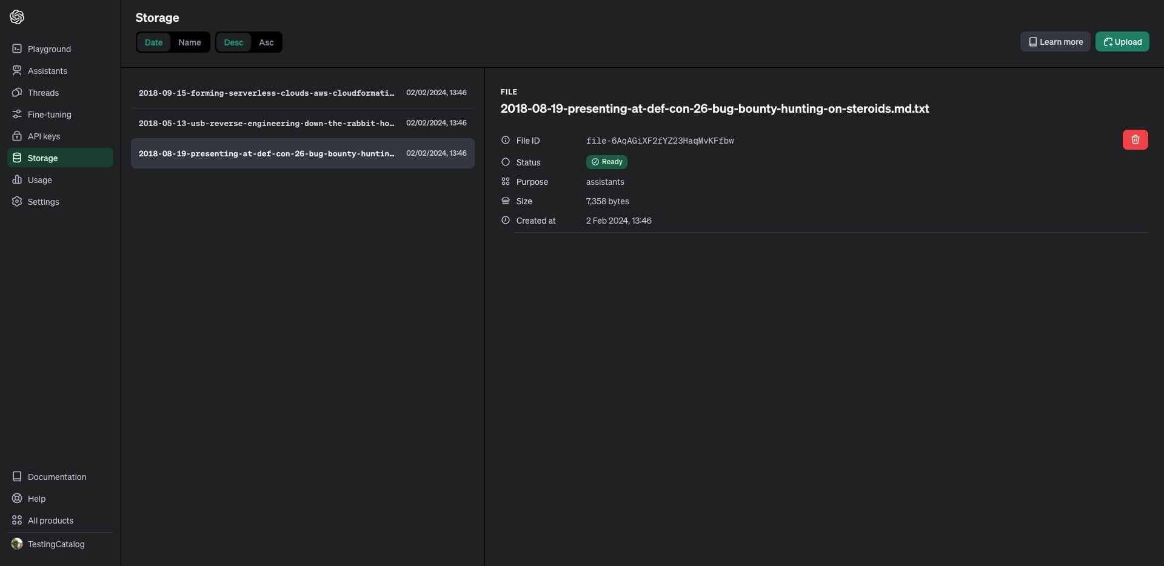
Task: Select the Fine-tuning sliders icon
Action: (17, 114)
